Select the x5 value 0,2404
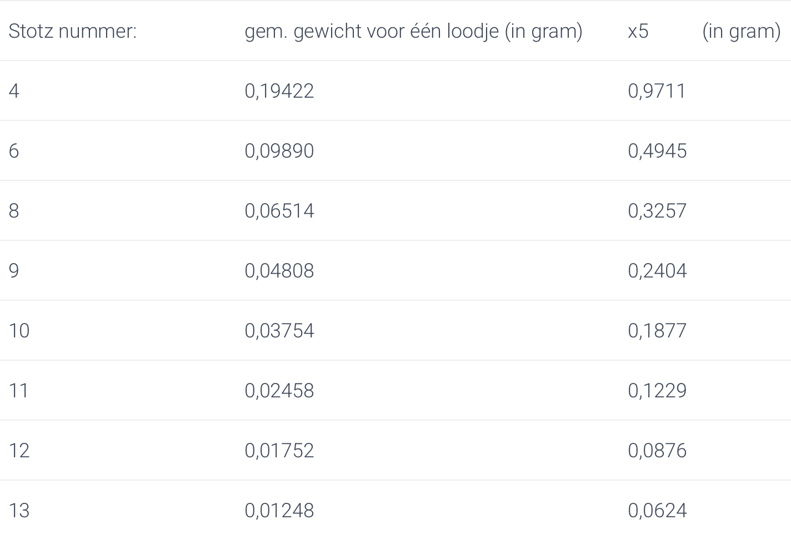791x535 pixels. (x=657, y=271)
